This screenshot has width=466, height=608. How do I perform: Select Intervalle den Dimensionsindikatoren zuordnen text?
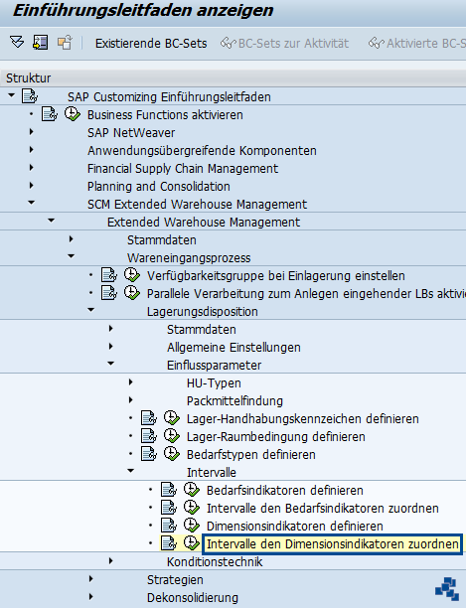click(332, 543)
